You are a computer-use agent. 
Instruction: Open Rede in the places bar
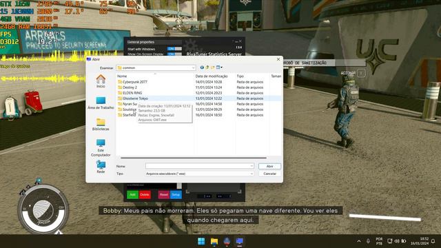tap(101, 167)
